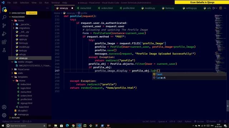Open run button dropdown arrow
This screenshot has height=128, width=229.
coord(216,8)
